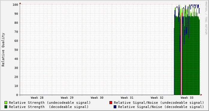Click the 0 value on y-axis

coord(17,95)
